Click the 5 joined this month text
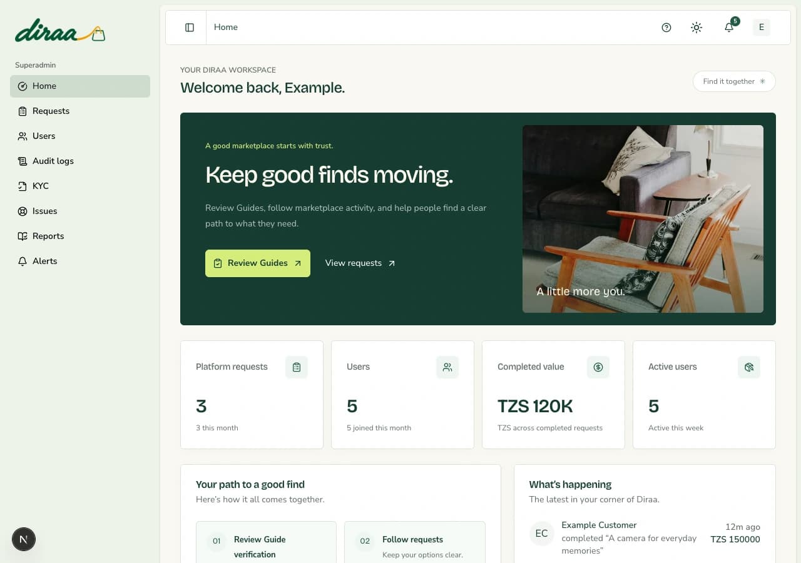This screenshot has width=801, height=563. coord(379,429)
